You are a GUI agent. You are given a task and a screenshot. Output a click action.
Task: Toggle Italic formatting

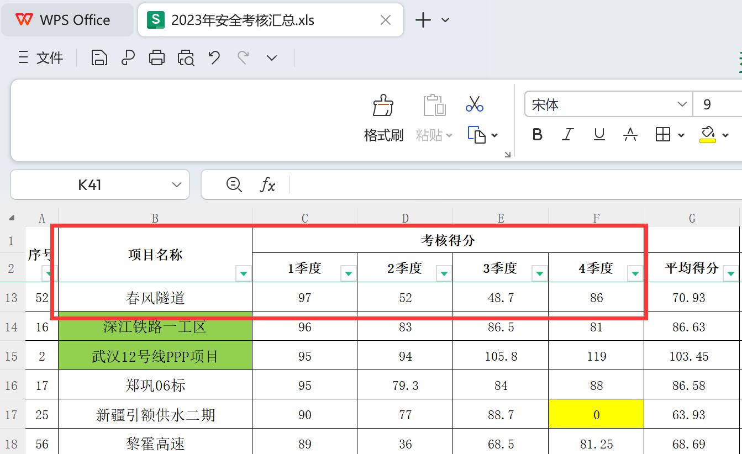point(568,134)
